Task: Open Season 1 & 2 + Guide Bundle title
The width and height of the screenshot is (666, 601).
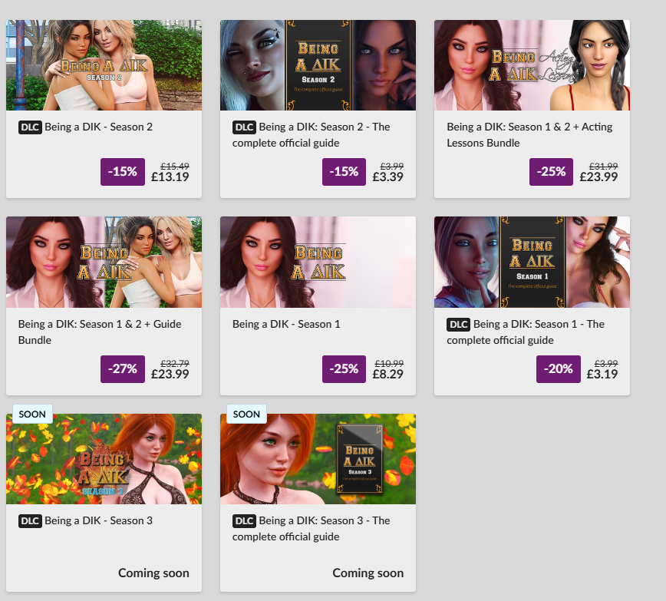Action: [100, 332]
